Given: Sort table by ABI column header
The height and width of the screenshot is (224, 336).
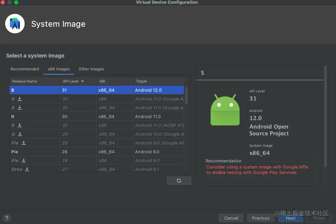Looking at the screenshot, I should [115, 81].
